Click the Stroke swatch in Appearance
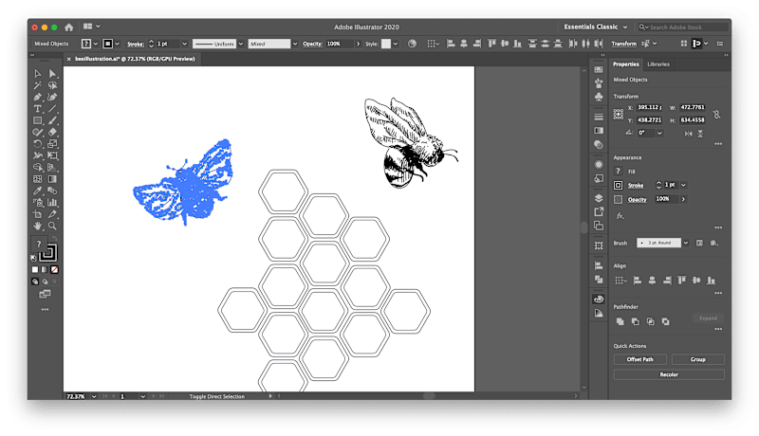The image size is (759, 436). click(619, 185)
